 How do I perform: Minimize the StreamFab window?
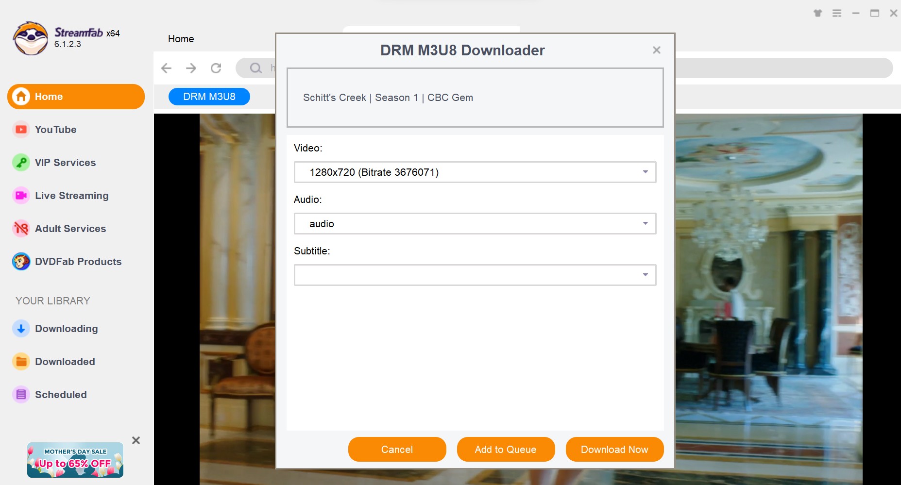[856, 13]
